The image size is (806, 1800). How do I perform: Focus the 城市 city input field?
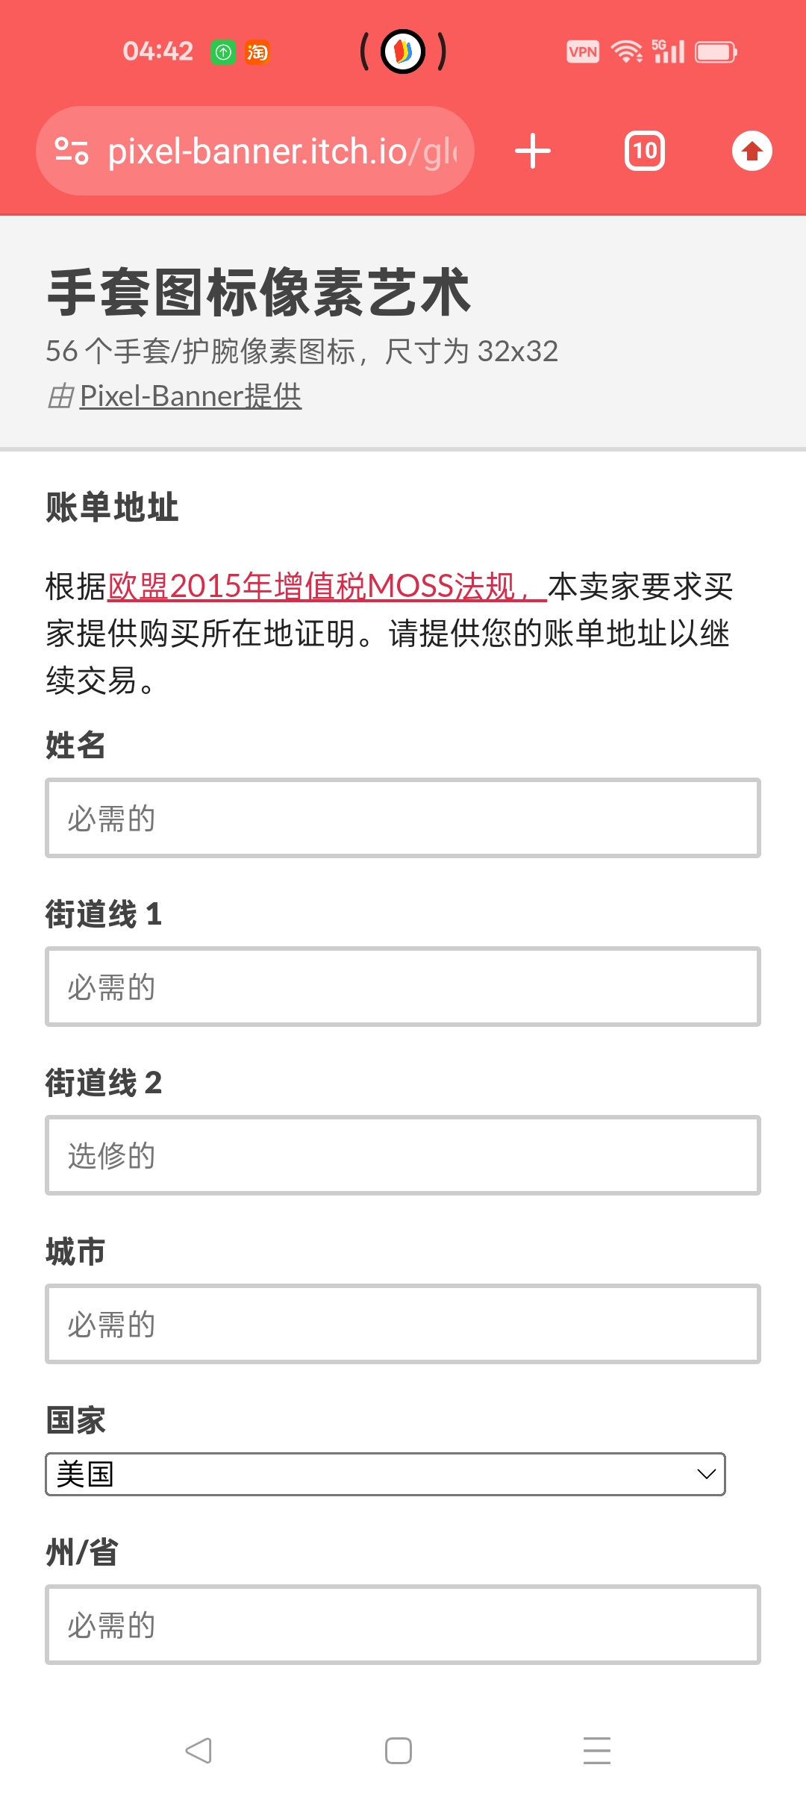point(403,1324)
